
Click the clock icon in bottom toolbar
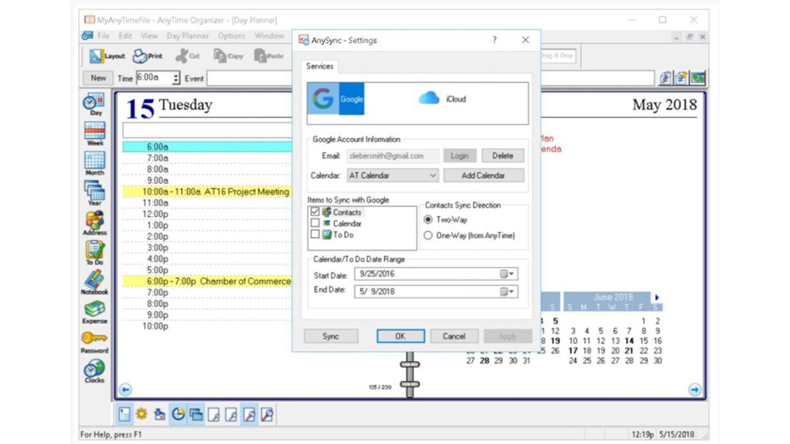[x=178, y=414]
